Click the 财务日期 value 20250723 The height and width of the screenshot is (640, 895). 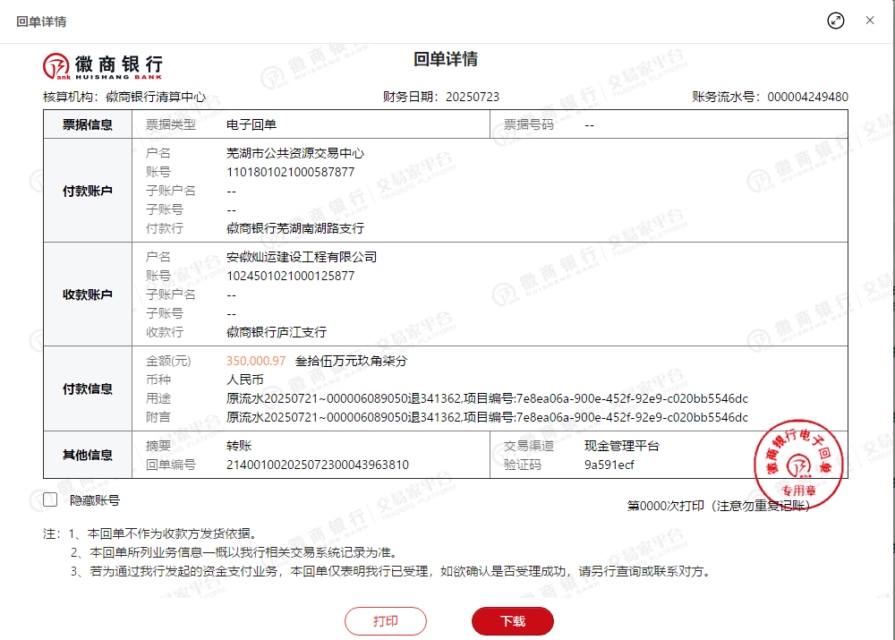pos(472,97)
